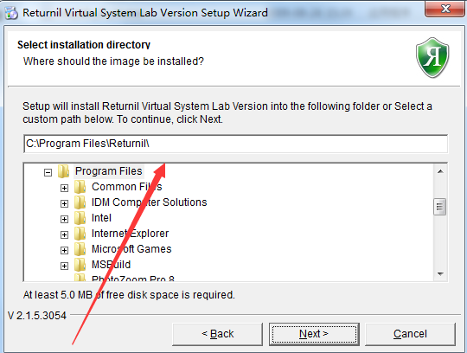Expand the MSBuild folder node

click(x=64, y=266)
